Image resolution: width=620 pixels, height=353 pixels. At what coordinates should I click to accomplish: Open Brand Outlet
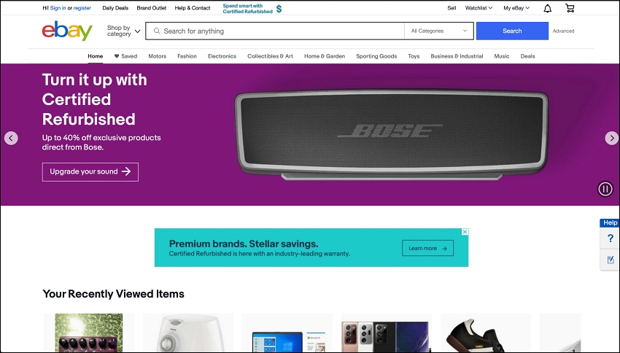152,8
